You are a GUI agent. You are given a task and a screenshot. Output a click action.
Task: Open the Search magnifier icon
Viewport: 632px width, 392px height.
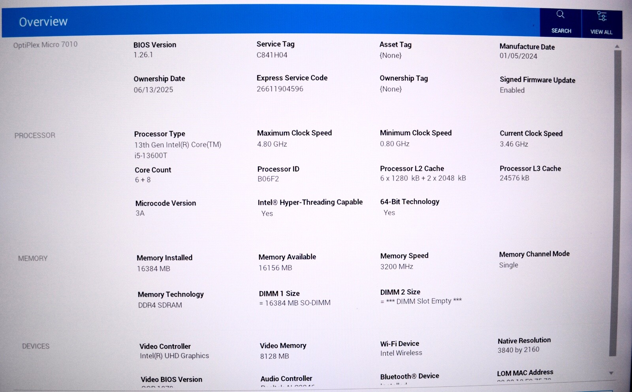[x=561, y=15]
